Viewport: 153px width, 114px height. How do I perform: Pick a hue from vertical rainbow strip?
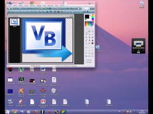[x=93, y=17]
